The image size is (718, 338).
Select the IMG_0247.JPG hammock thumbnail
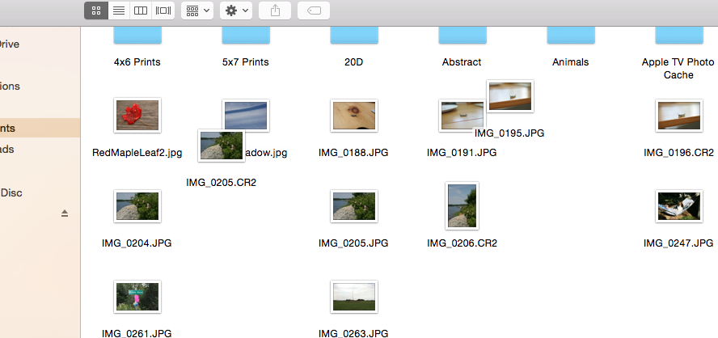click(679, 206)
